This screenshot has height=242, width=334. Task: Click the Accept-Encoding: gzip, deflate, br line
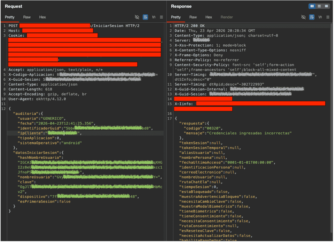coord(47,94)
